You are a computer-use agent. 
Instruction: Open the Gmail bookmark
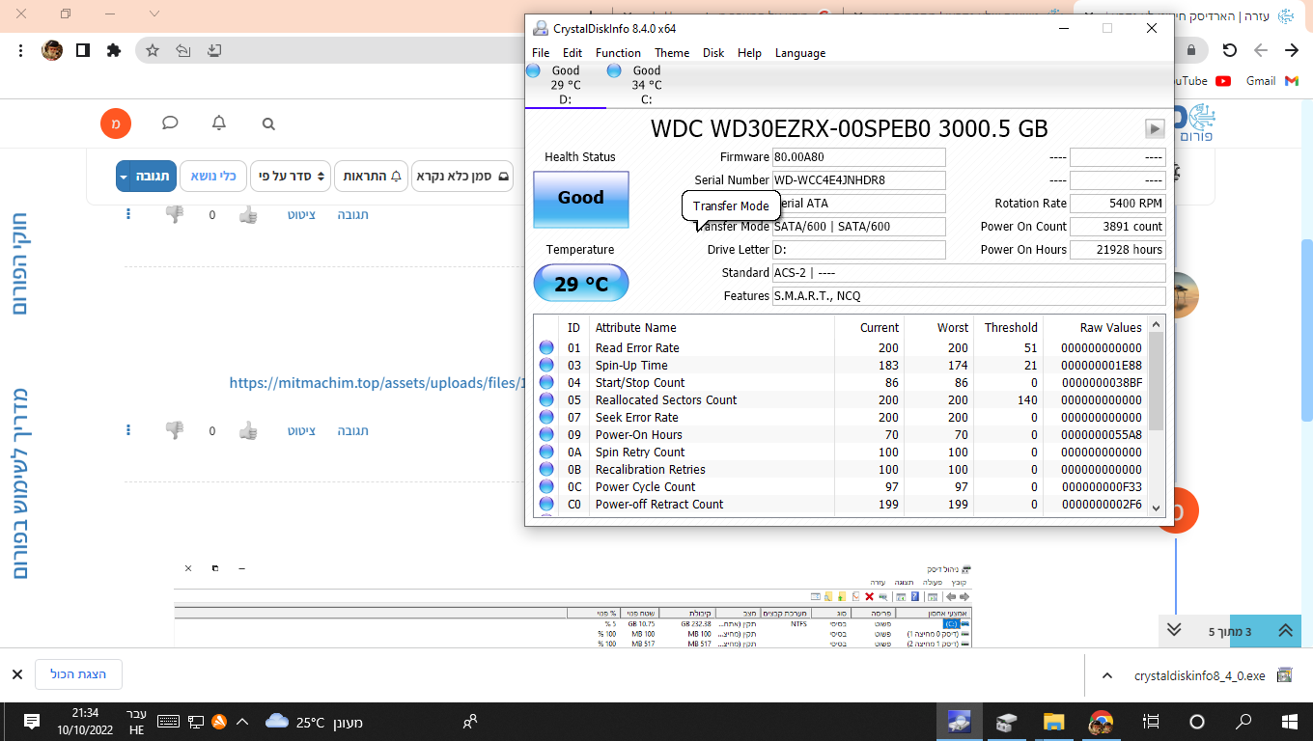(1272, 81)
